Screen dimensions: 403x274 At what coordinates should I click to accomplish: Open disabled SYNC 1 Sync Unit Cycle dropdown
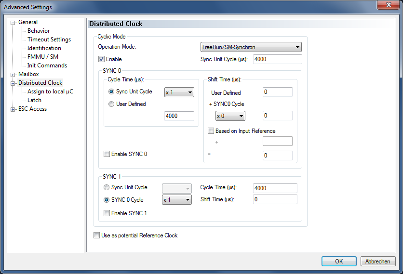coord(177,188)
